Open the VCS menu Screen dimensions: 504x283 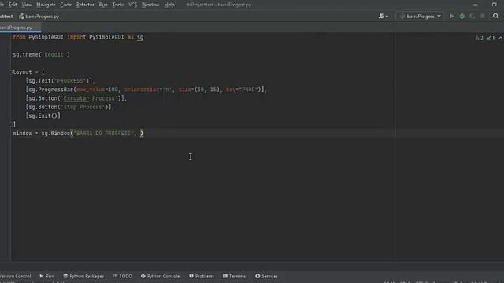[x=133, y=5]
